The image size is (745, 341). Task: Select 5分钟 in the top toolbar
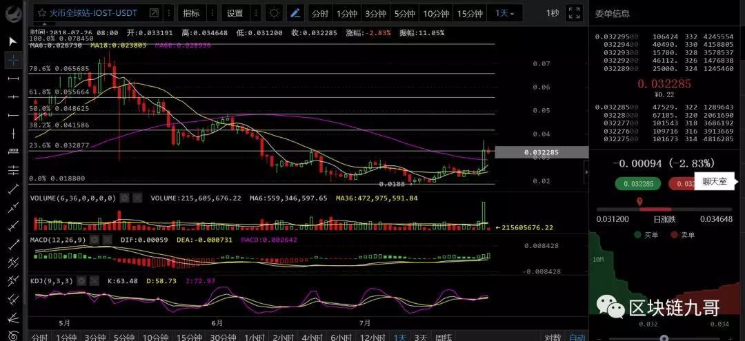coord(404,14)
